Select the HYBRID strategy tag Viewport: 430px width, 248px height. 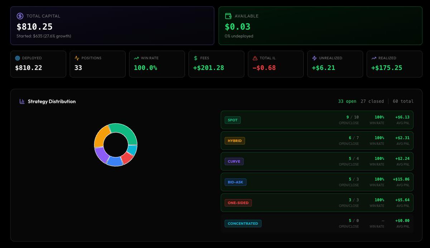click(x=235, y=141)
